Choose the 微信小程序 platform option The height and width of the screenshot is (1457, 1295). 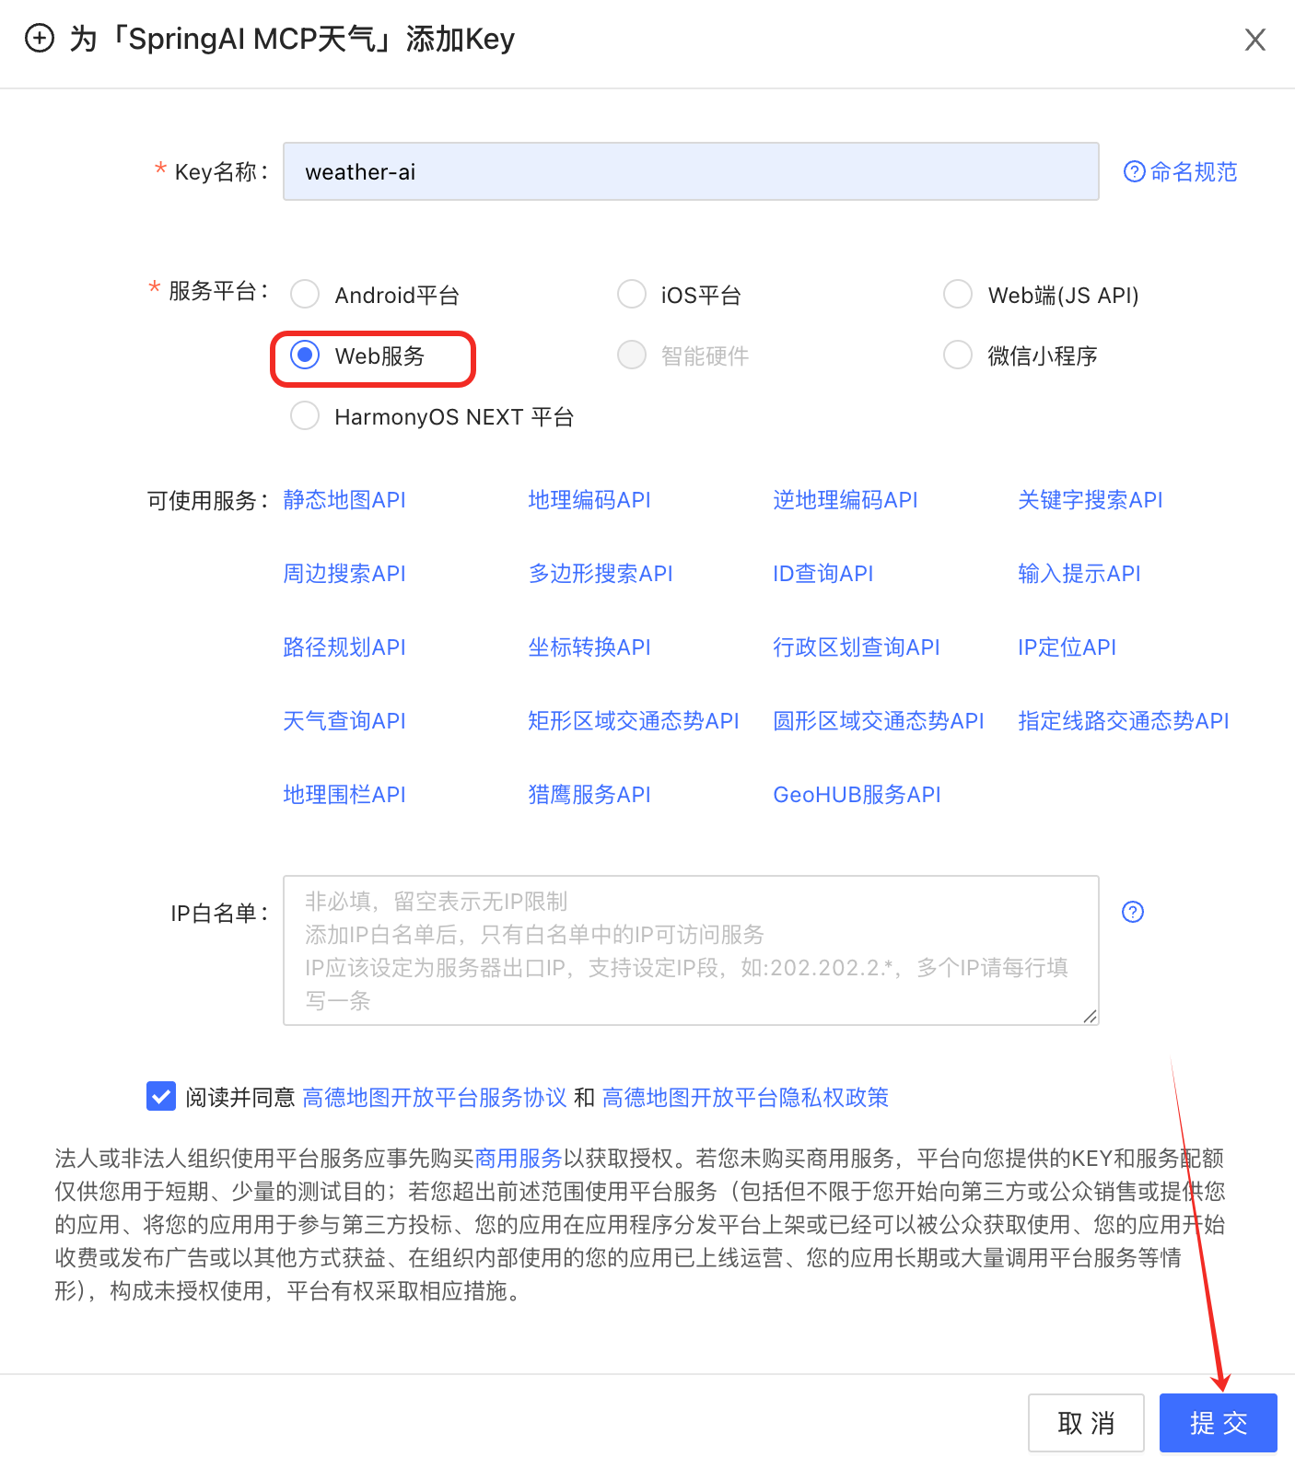click(x=958, y=356)
